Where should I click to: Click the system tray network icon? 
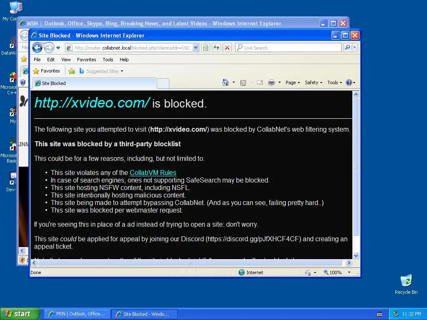tap(396, 314)
